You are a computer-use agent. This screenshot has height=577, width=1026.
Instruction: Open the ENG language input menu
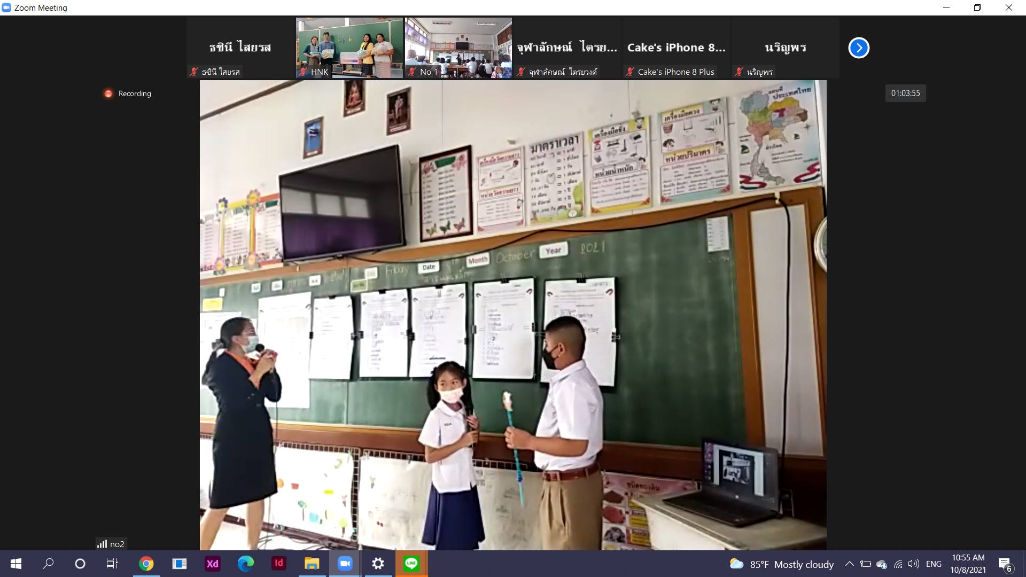tap(934, 564)
